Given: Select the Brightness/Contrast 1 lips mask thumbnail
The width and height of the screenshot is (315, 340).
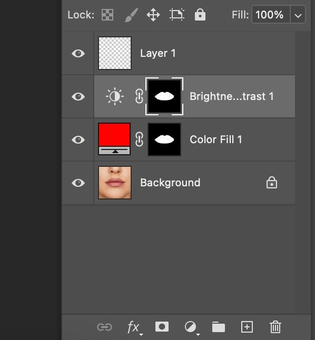Looking at the screenshot, I should tap(164, 96).
